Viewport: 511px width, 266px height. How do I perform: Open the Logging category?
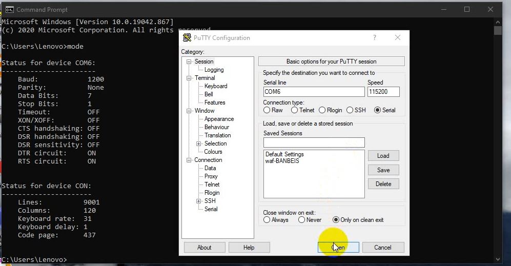[x=214, y=70]
